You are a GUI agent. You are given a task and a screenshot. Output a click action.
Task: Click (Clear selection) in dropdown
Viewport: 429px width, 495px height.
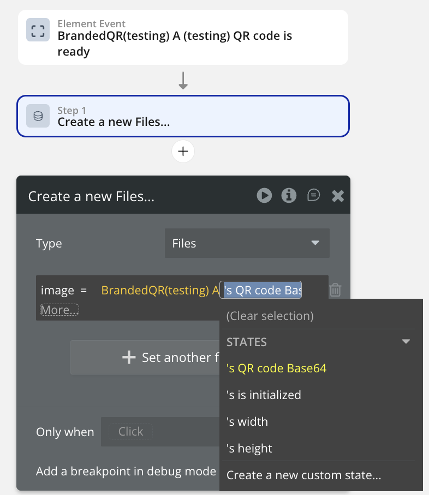(270, 316)
